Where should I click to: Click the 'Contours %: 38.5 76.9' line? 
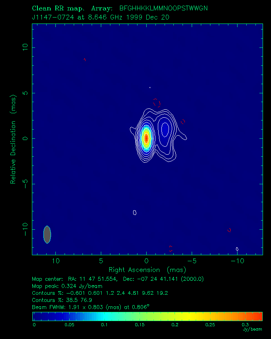(x=62, y=300)
